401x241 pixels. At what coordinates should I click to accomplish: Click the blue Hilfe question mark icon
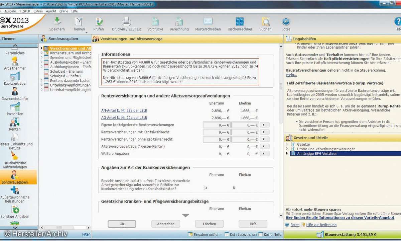point(398,22)
